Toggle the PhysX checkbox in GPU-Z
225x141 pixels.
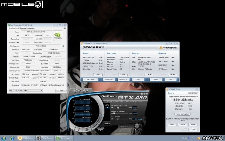[x=41, y=85]
